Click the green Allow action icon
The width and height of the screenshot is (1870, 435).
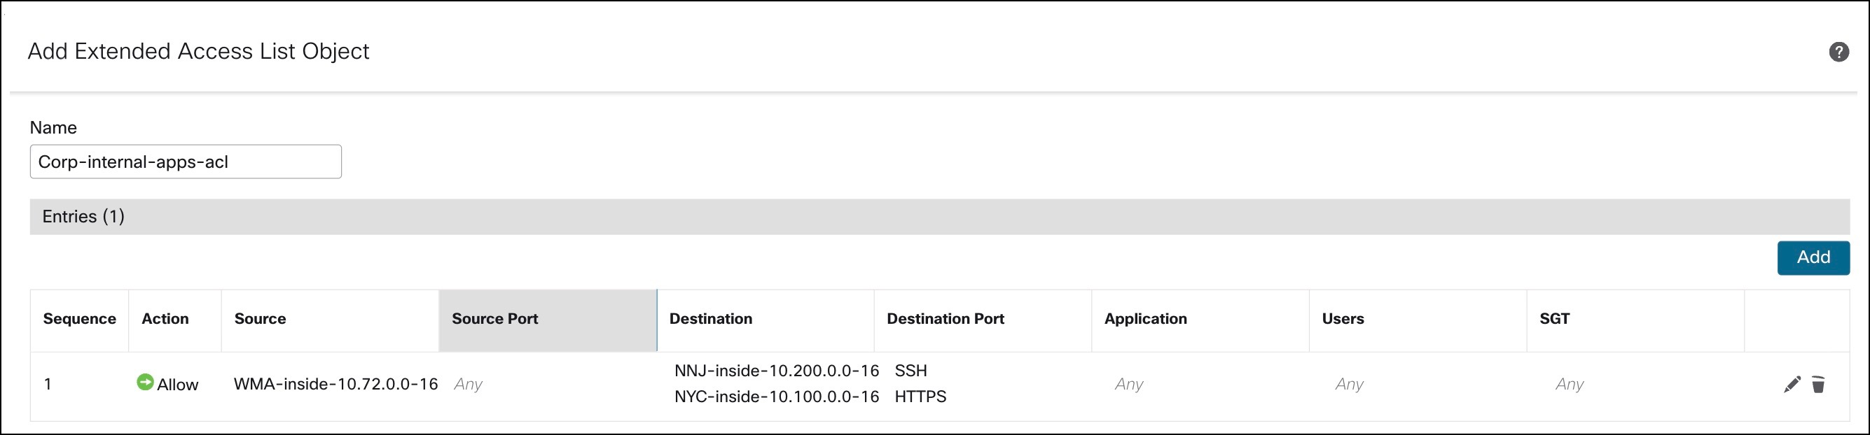(x=145, y=382)
